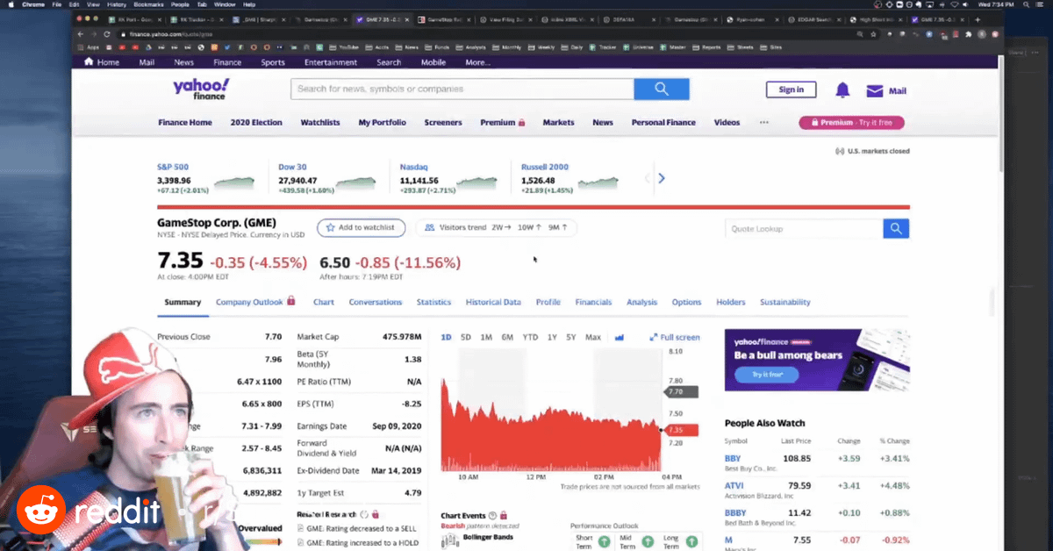Click the Yahoo Finance logo
Viewport: 1053px width, 551px height.
[201, 89]
